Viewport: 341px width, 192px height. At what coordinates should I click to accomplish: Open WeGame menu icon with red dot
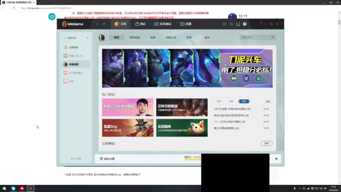260,23
